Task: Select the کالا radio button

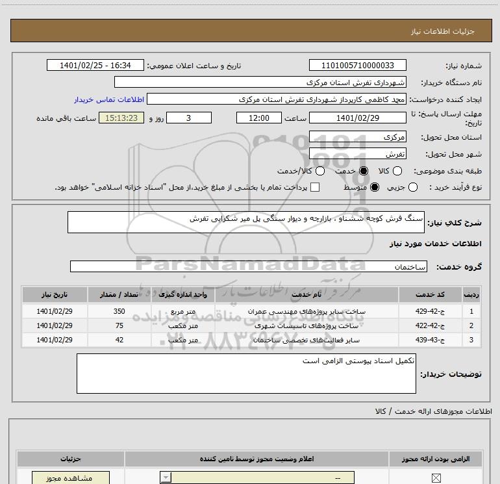Action: (397, 171)
